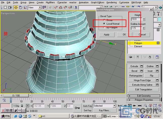Toggle the Key Mode icon left of frame field
163x119 pixels.
[x=120, y=110]
